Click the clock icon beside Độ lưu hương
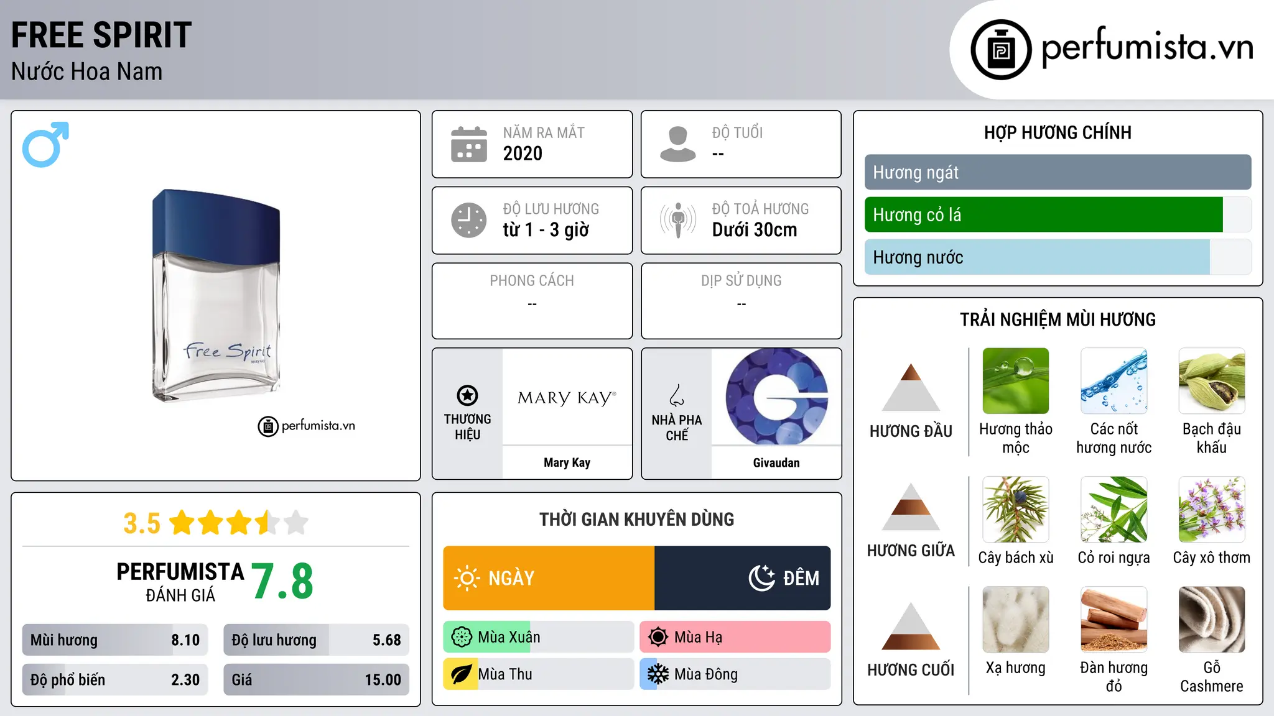 [x=469, y=220]
